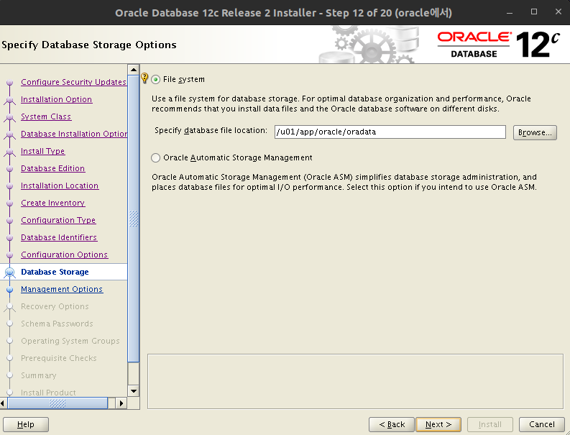Click the Cancel button
The width and height of the screenshot is (570, 435).
click(542, 424)
